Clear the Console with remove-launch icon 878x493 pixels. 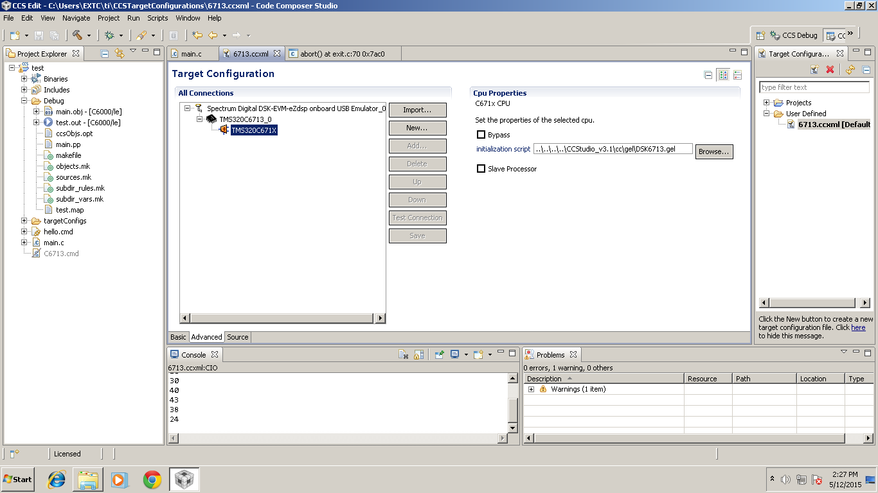tap(403, 354)
